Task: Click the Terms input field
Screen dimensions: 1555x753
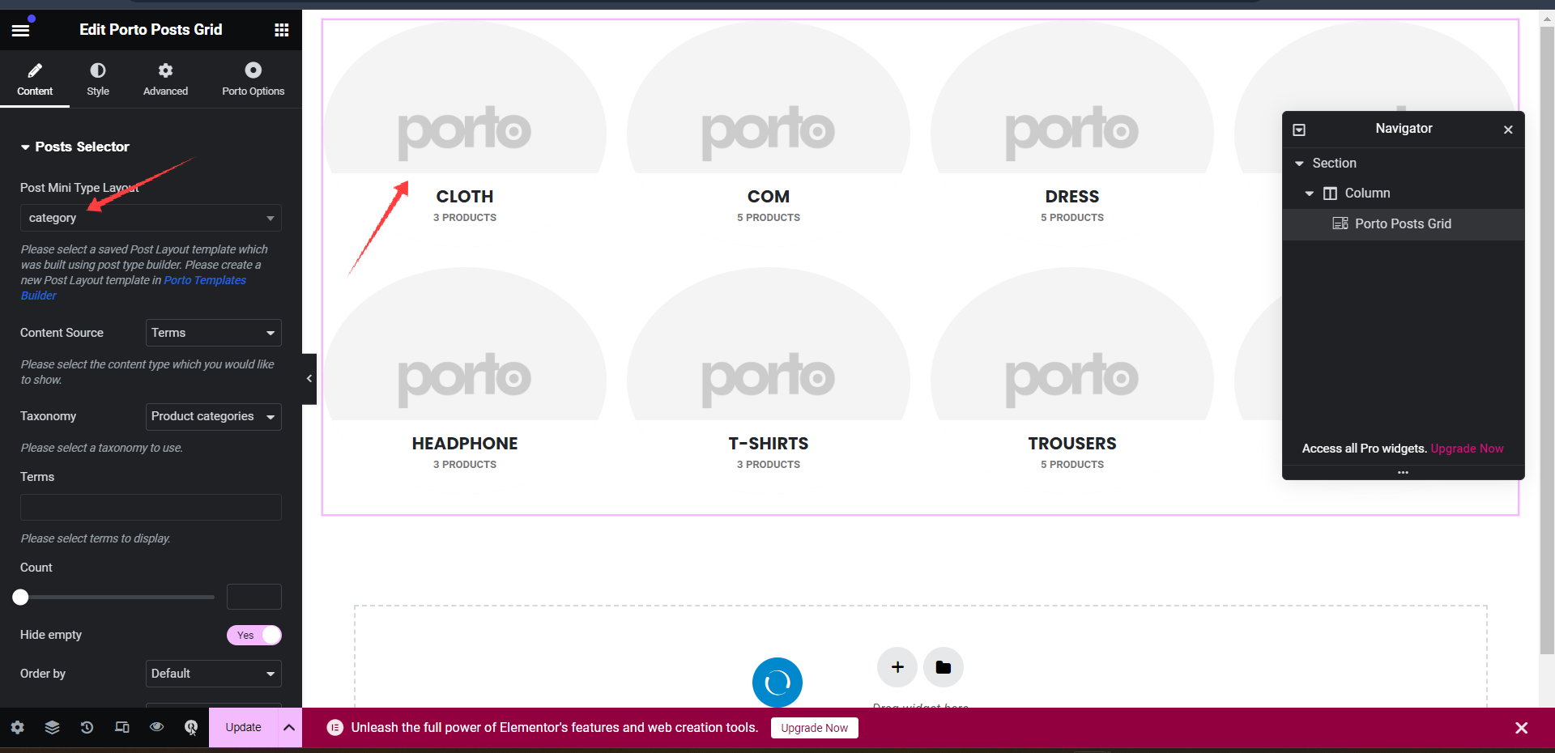Action: coord(151,508)
